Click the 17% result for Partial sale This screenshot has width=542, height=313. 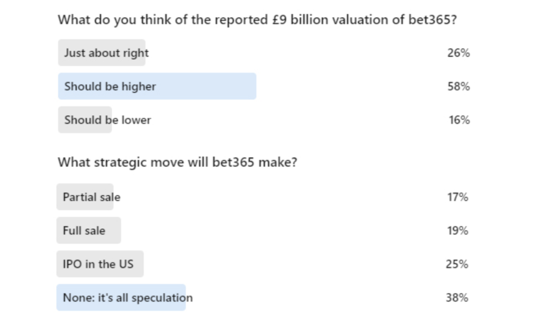pos(458,197)
